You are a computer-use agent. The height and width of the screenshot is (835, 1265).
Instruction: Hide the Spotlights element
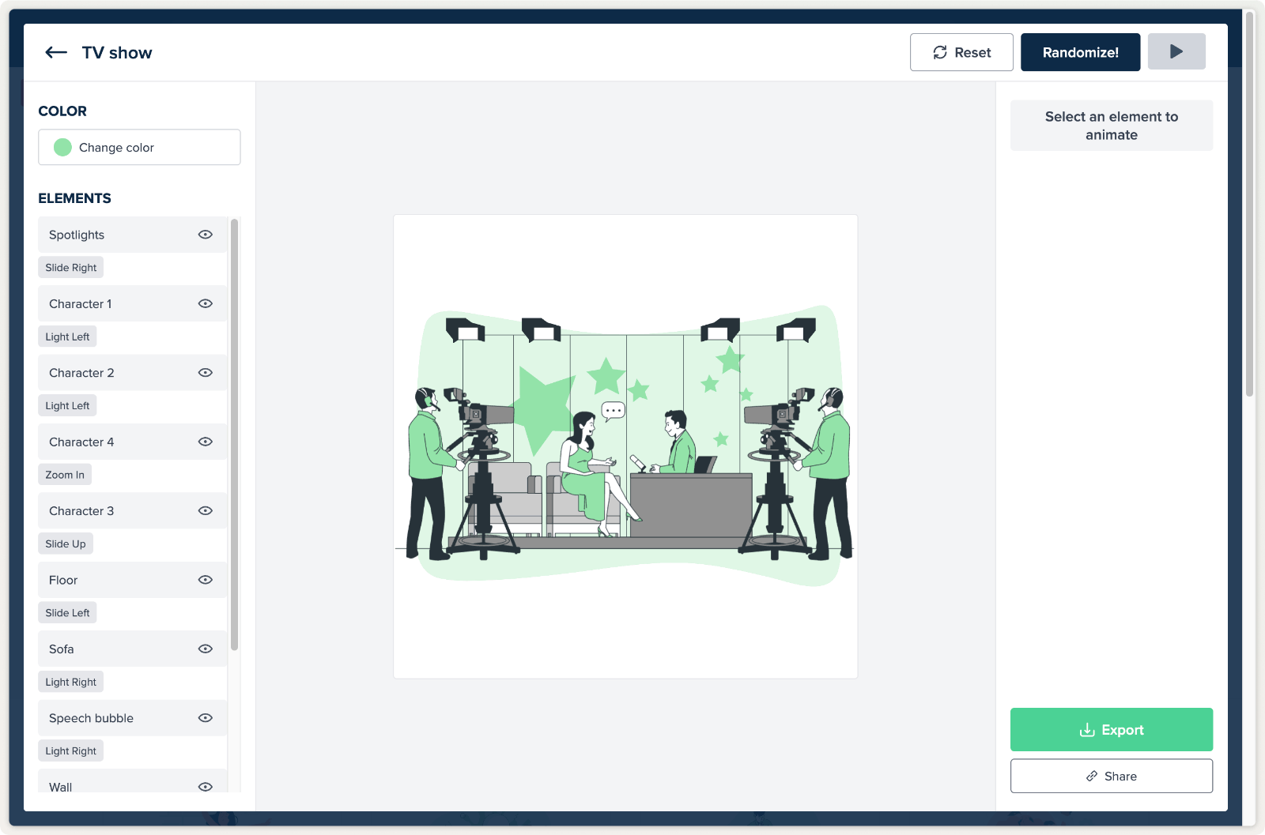click(206, 235)
